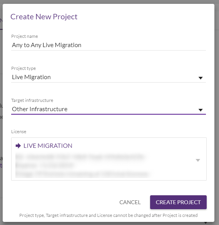The height and width of the screenshot is (225, 219).
Task: Click the LIVE MIGRATION license heading
Action: [48, 145]
